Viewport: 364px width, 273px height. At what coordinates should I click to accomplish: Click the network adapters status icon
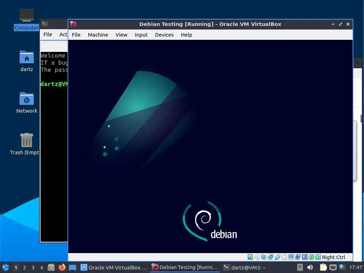tap(271, 257)
